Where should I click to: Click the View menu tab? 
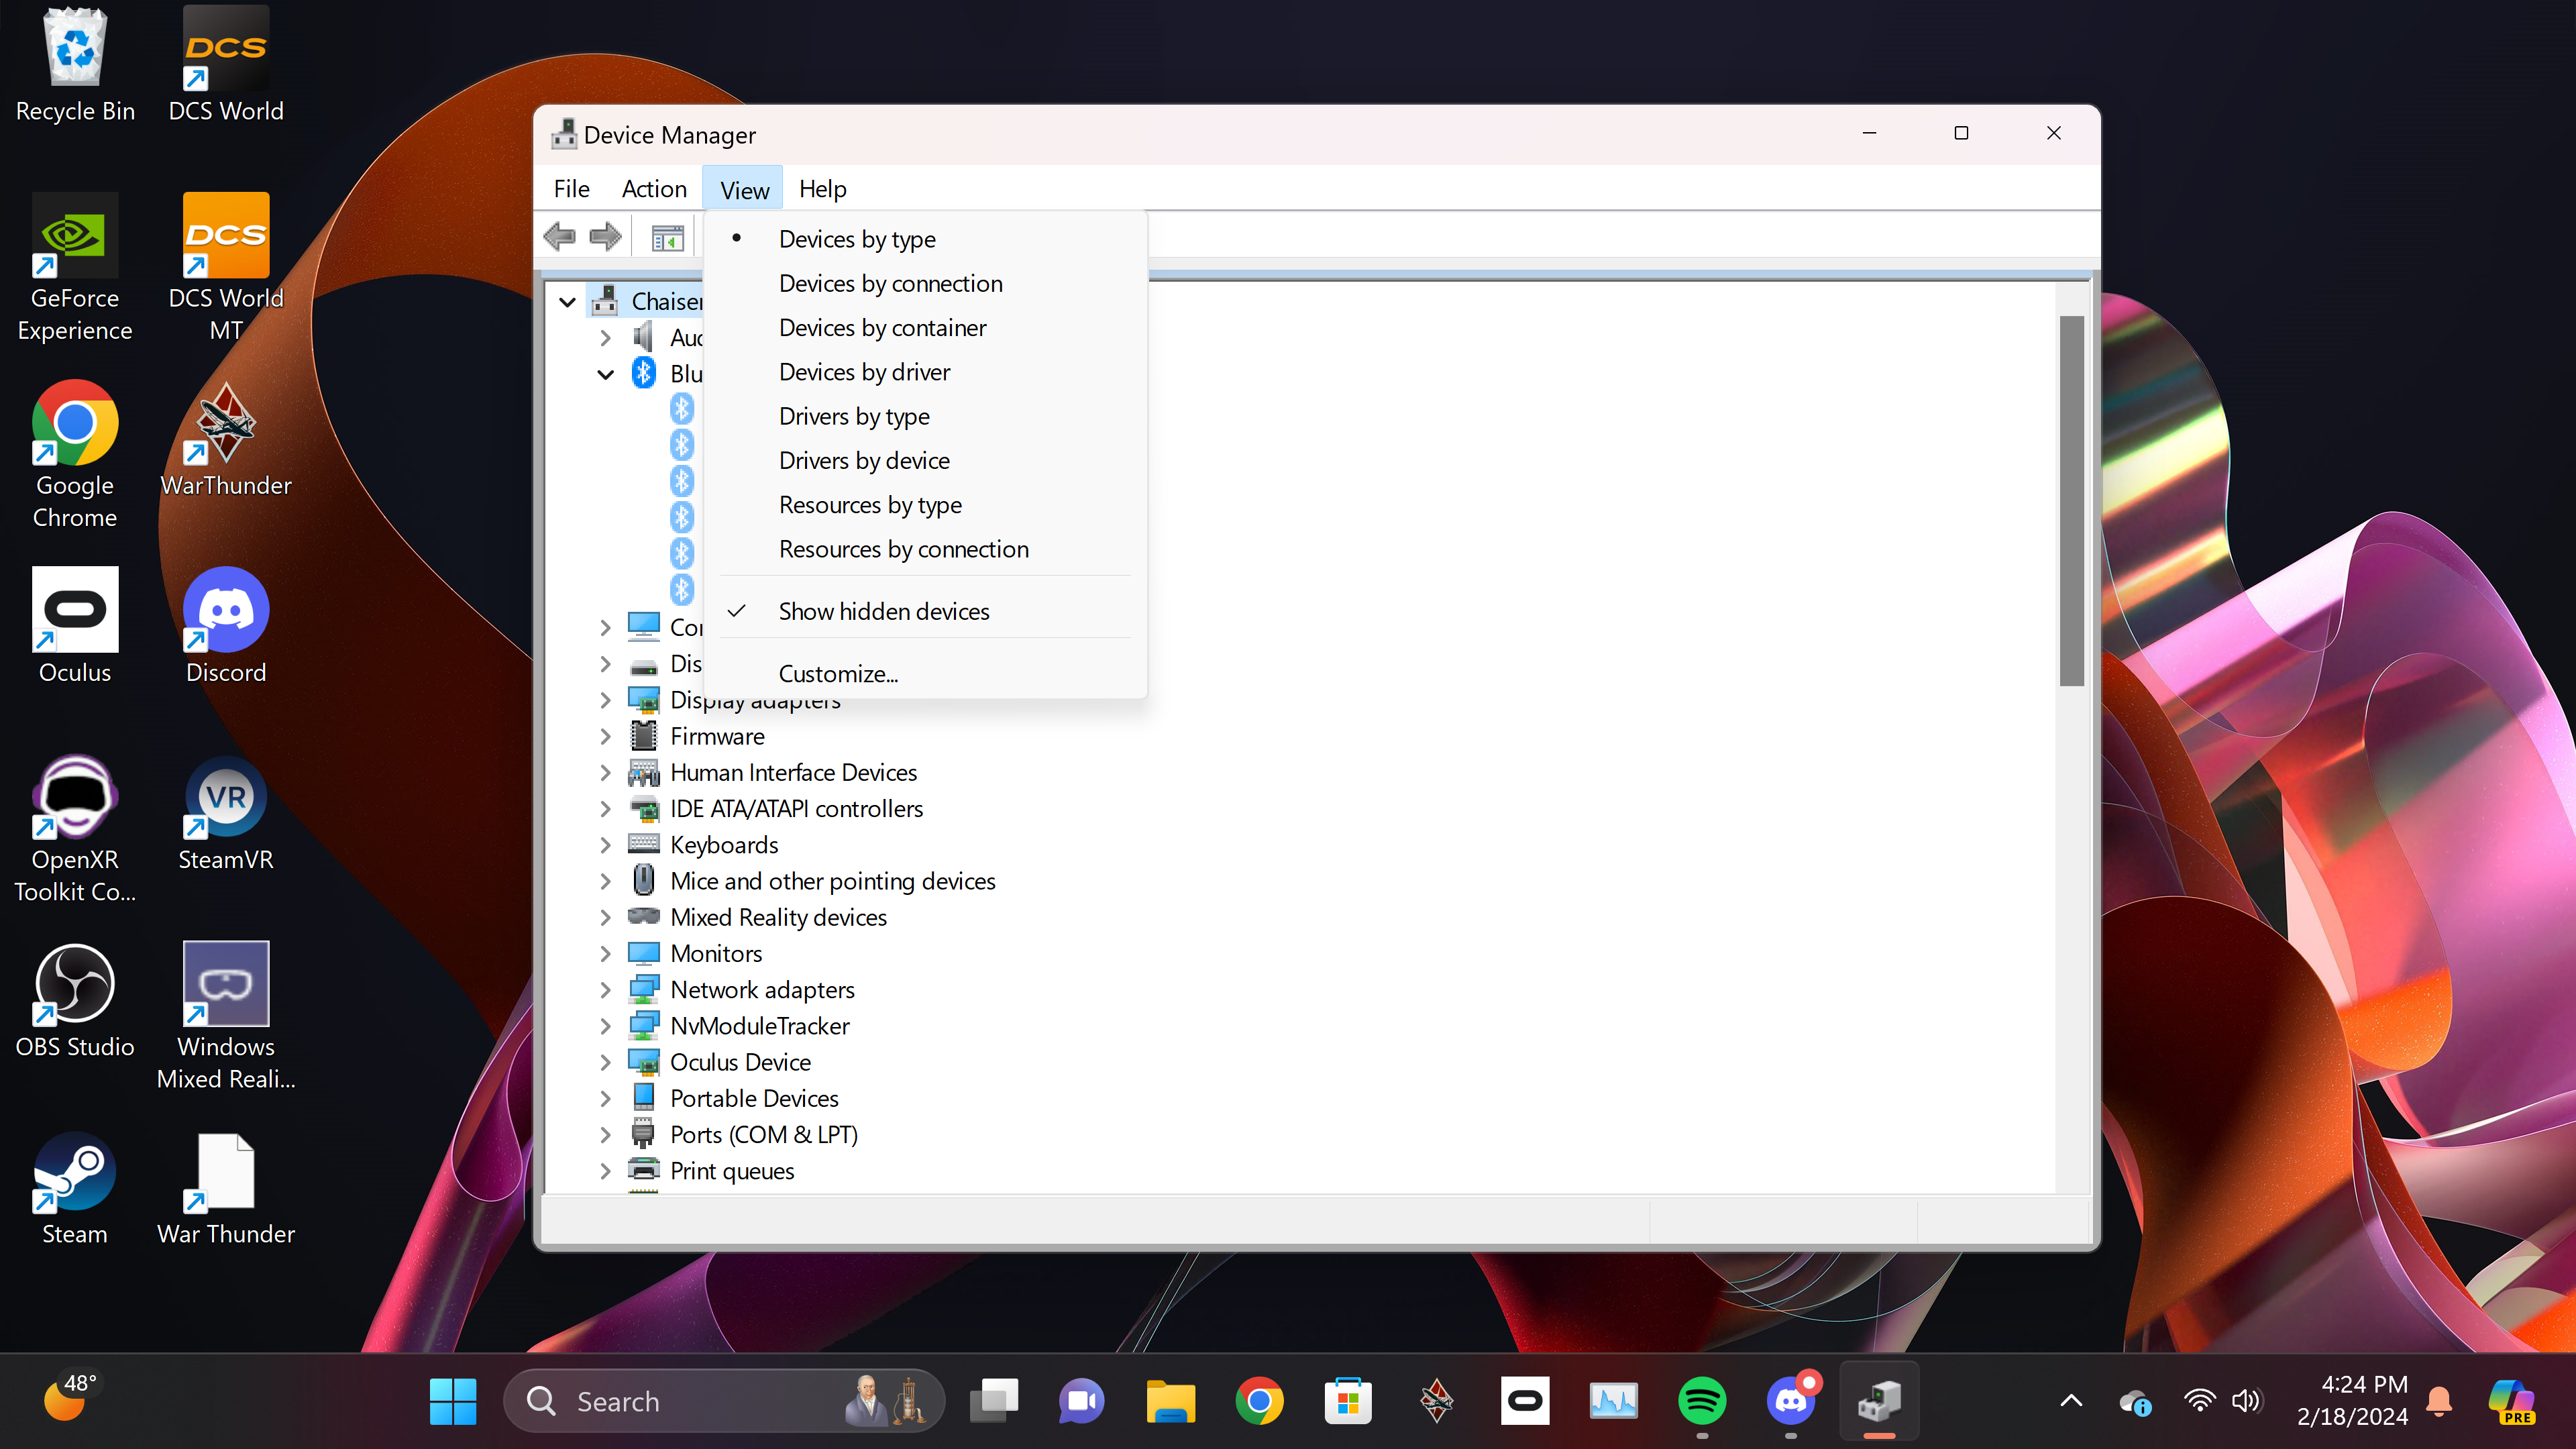pyautogui.click(x=743, y=188)
